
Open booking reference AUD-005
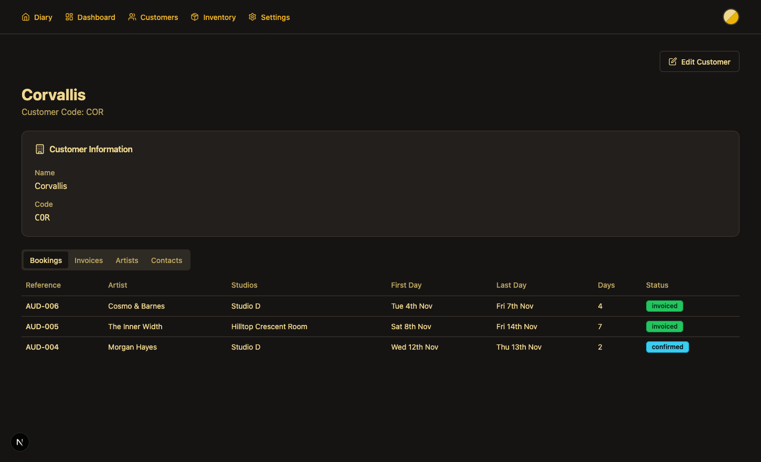tap(42, 327)
